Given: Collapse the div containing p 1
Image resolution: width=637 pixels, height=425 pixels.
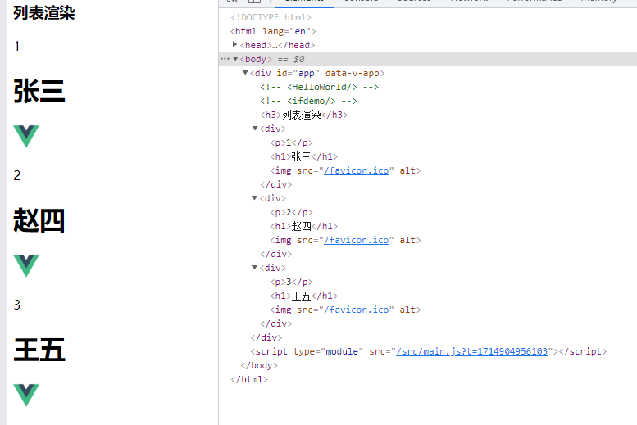Looking at the screenshot, I should tap(255, 129).
